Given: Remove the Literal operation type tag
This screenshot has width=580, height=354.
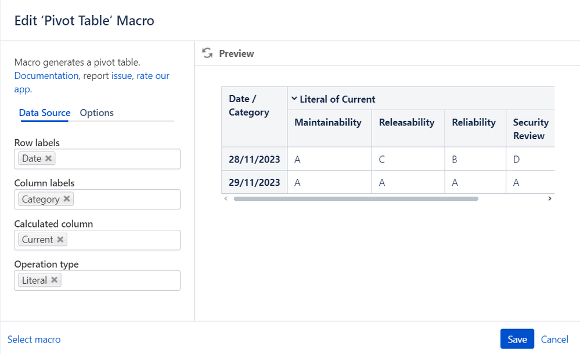Looking at the screenshot, I should click(x=54, y=280).
